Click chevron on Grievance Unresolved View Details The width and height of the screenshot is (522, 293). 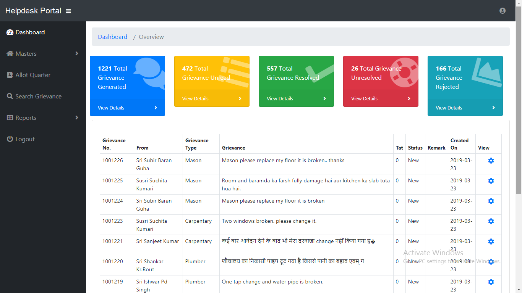(409, 99)
